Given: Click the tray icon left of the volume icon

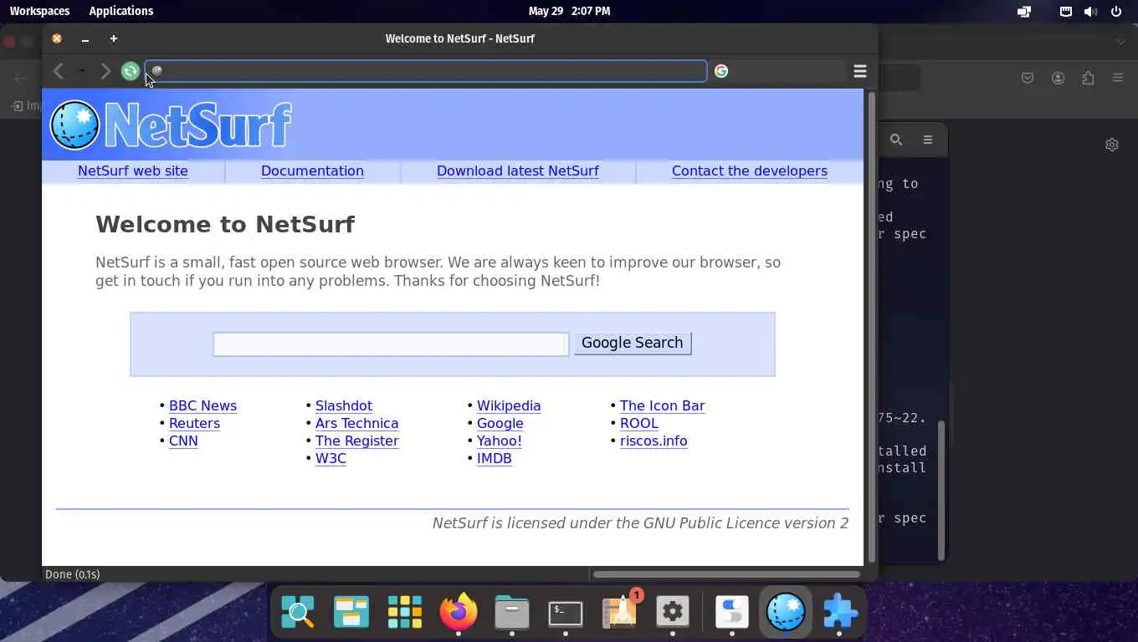Looking at the screenshot, I should click(x=1066, y=12).
